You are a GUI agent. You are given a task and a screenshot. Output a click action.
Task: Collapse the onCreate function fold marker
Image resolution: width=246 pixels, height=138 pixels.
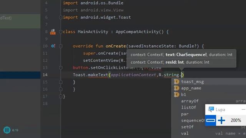tap(61, 46)
